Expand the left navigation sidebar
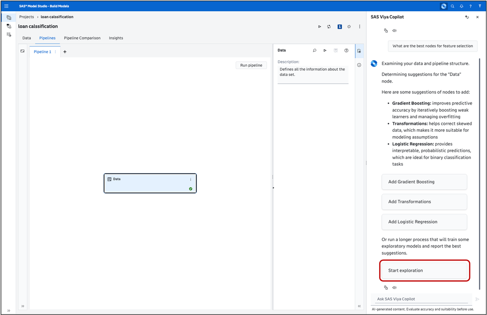 (x=9, y=310)
